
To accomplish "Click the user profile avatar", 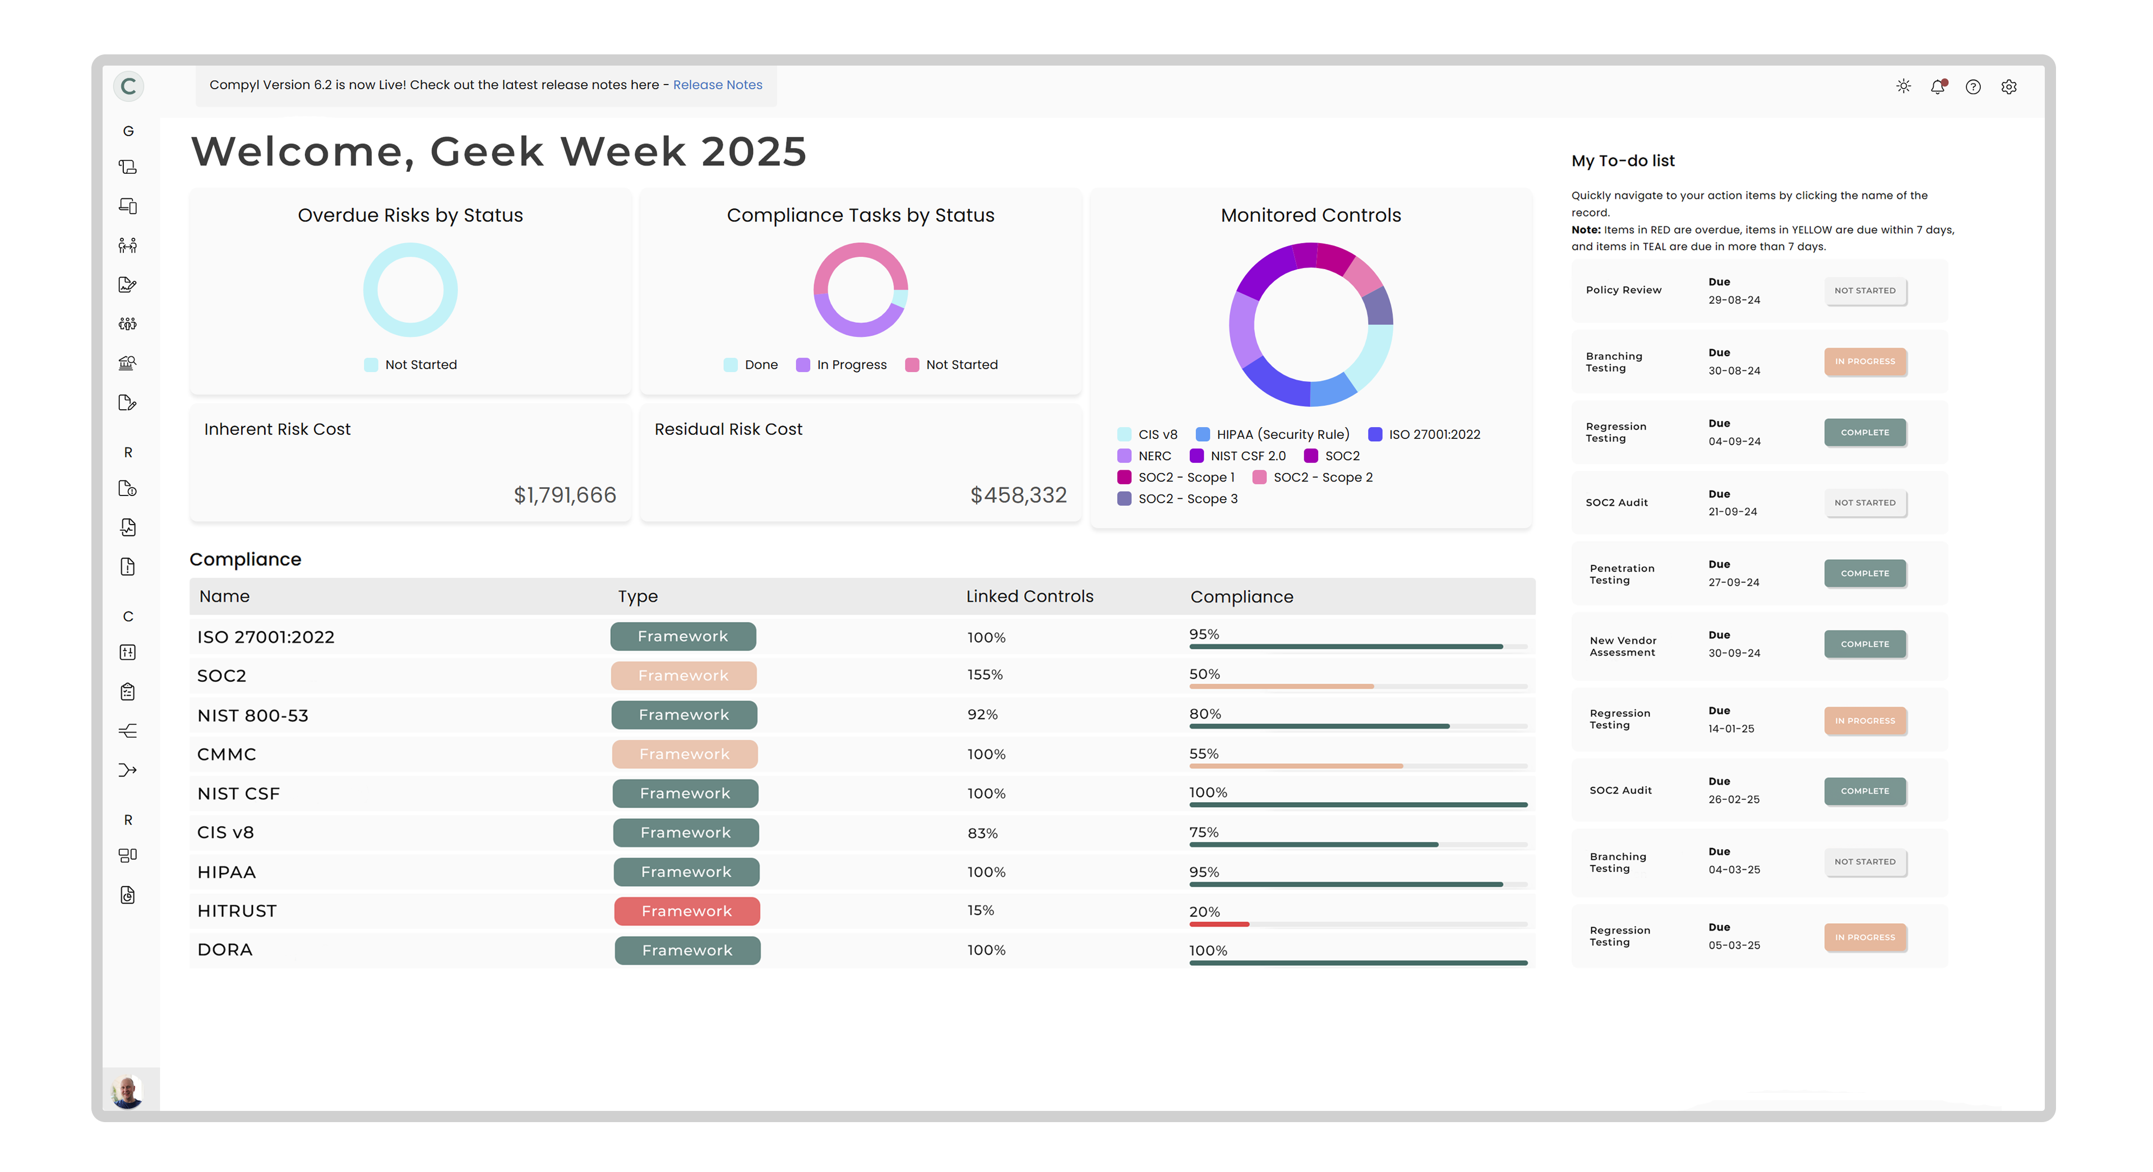I will coord(127,1092).
